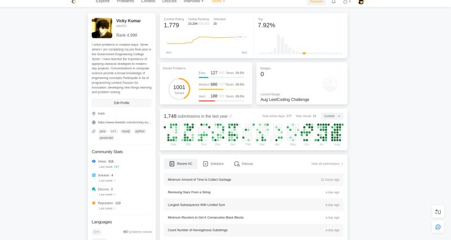This screenshot has height=240, width=451.
Task: Click the 1001 Solved circular progress ring
Action: [x=179, y=89]
